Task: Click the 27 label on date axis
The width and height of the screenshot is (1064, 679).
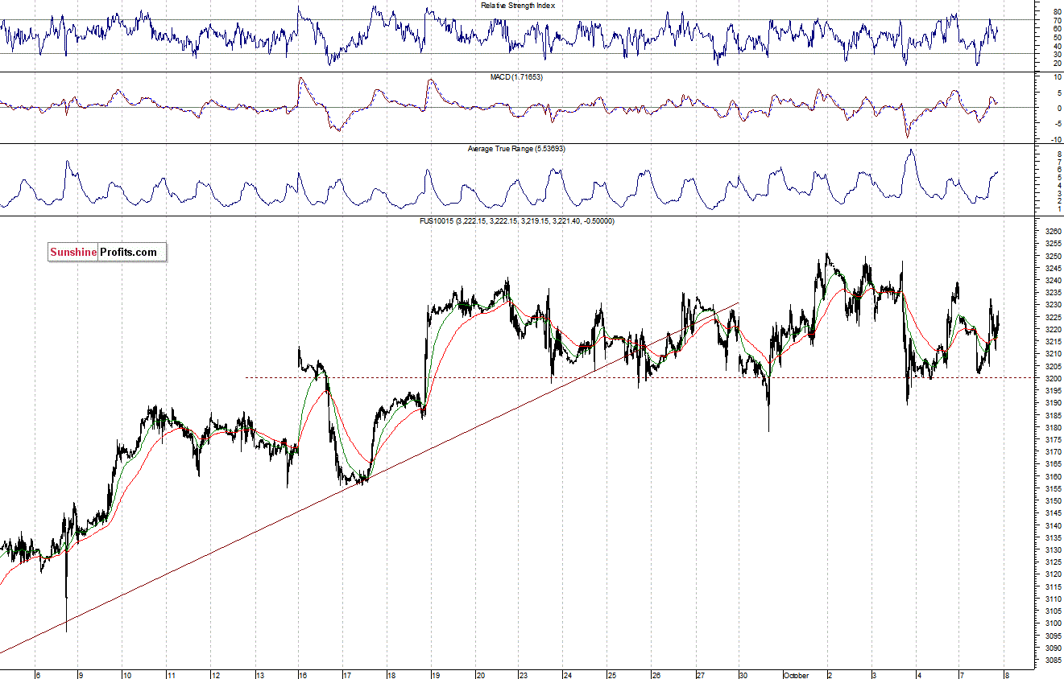Action: (701, 675)
